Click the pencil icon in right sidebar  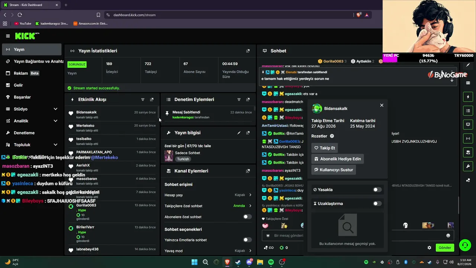(x=468, y=65)
